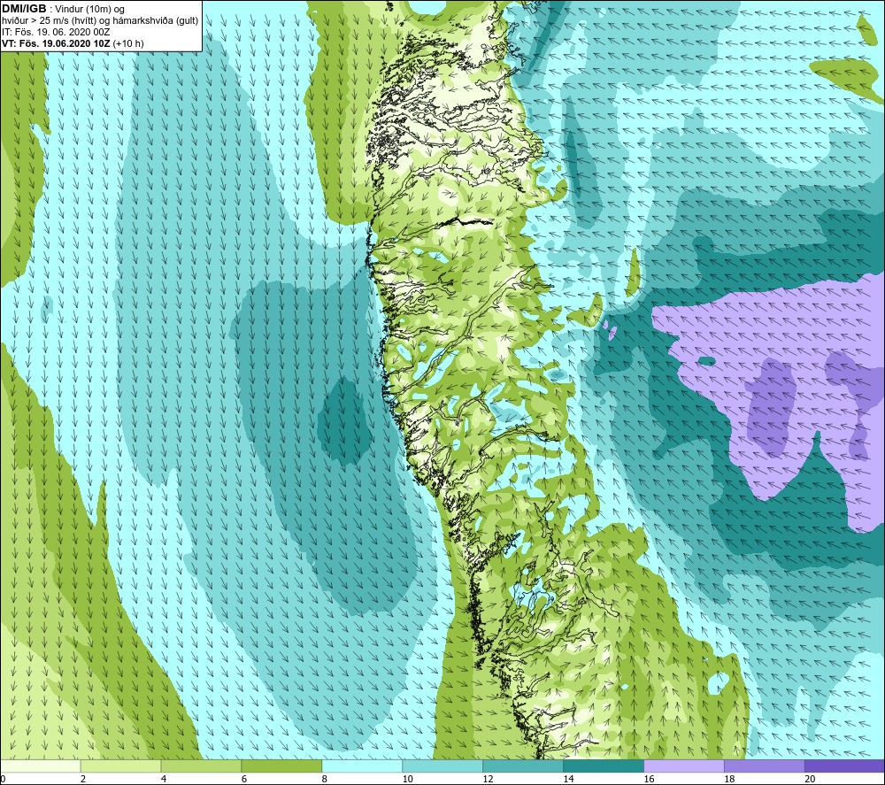Screen dimensions: 885x785
Task: Pick the dark teal 14–16 m/s legend swatch
Action: [604, 766]
